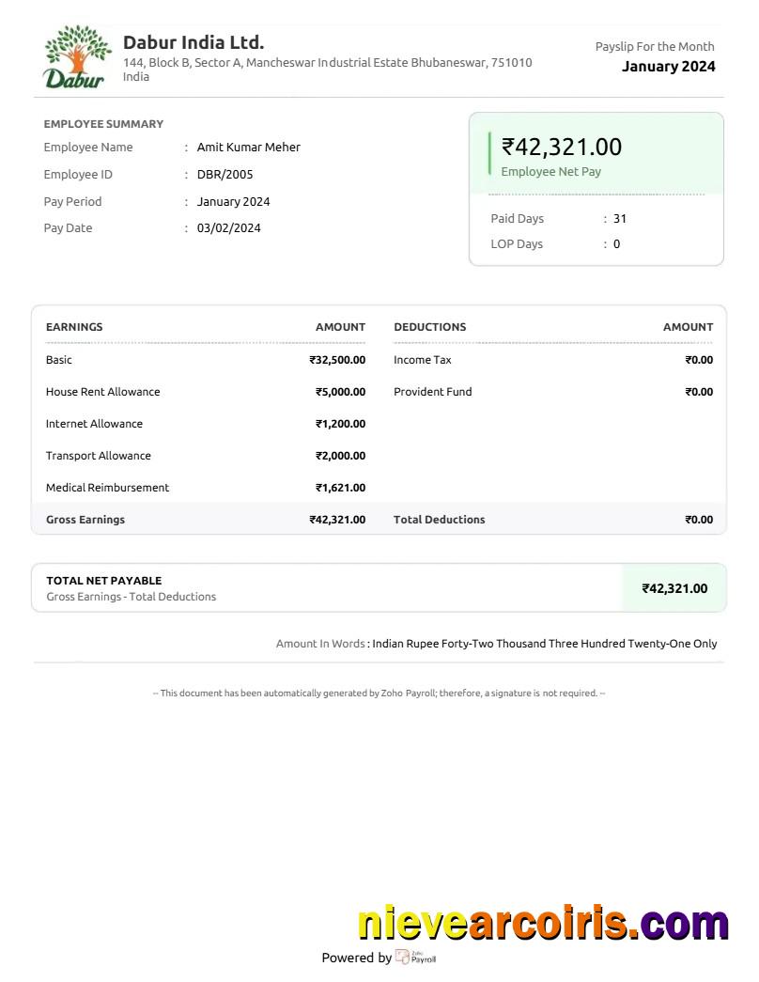Click the ₹42,321.00 Employee Net Pay amount
This screenshot has height=982, width=759.
(x=562, y=147)
